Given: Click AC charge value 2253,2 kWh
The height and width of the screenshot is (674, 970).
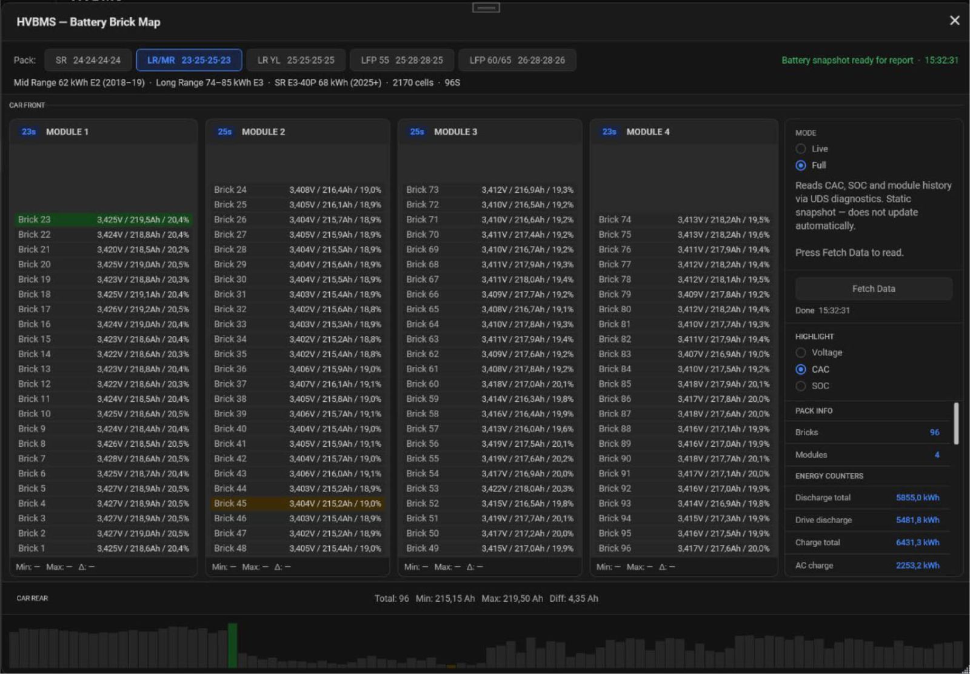Looking at the screenshot, I should 917,565.
